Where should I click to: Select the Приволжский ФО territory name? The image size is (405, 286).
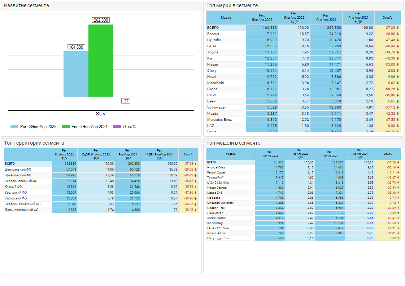[x=18, y=175]
